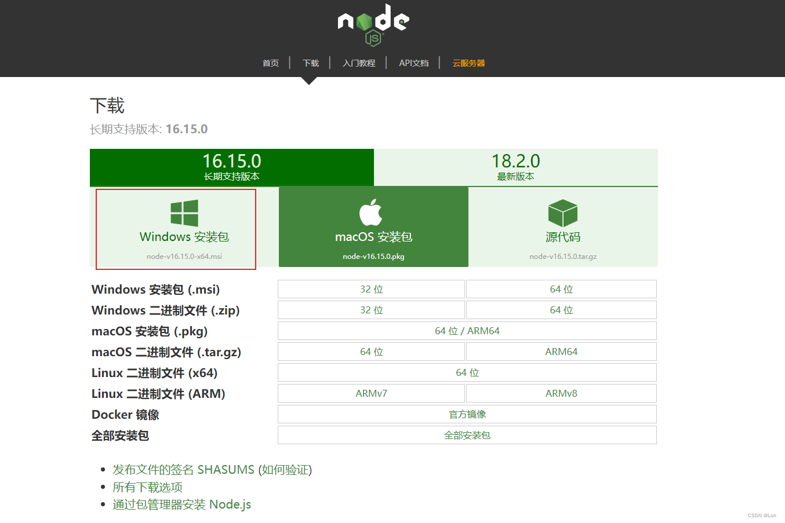The height and width of the screenshot is (523, 785).
Task: Click the Linux 二进制文件 (x64) row label
Action: click(x=154, y=373)
